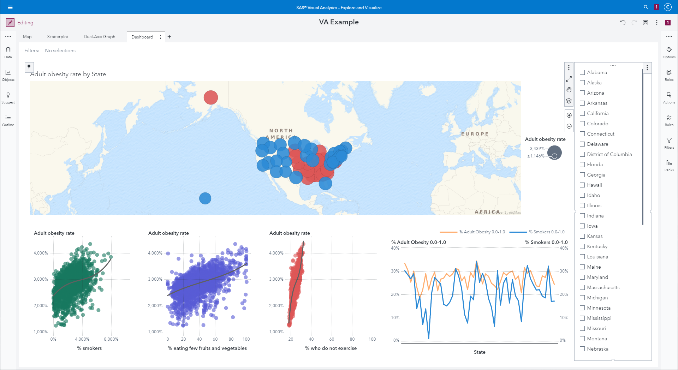678x370 pixels.
Task: Click the state list scrollbar
Action: click(x=643, y=147)
